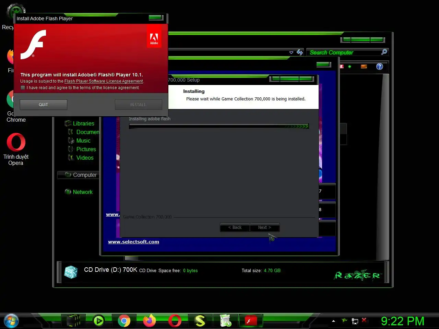Open Explorer help via the question mark icon
The height and width of the screenshot is (329, 439).
click(379, 66)
